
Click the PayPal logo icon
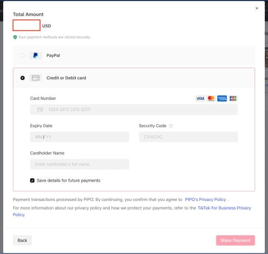pos(35,55)
